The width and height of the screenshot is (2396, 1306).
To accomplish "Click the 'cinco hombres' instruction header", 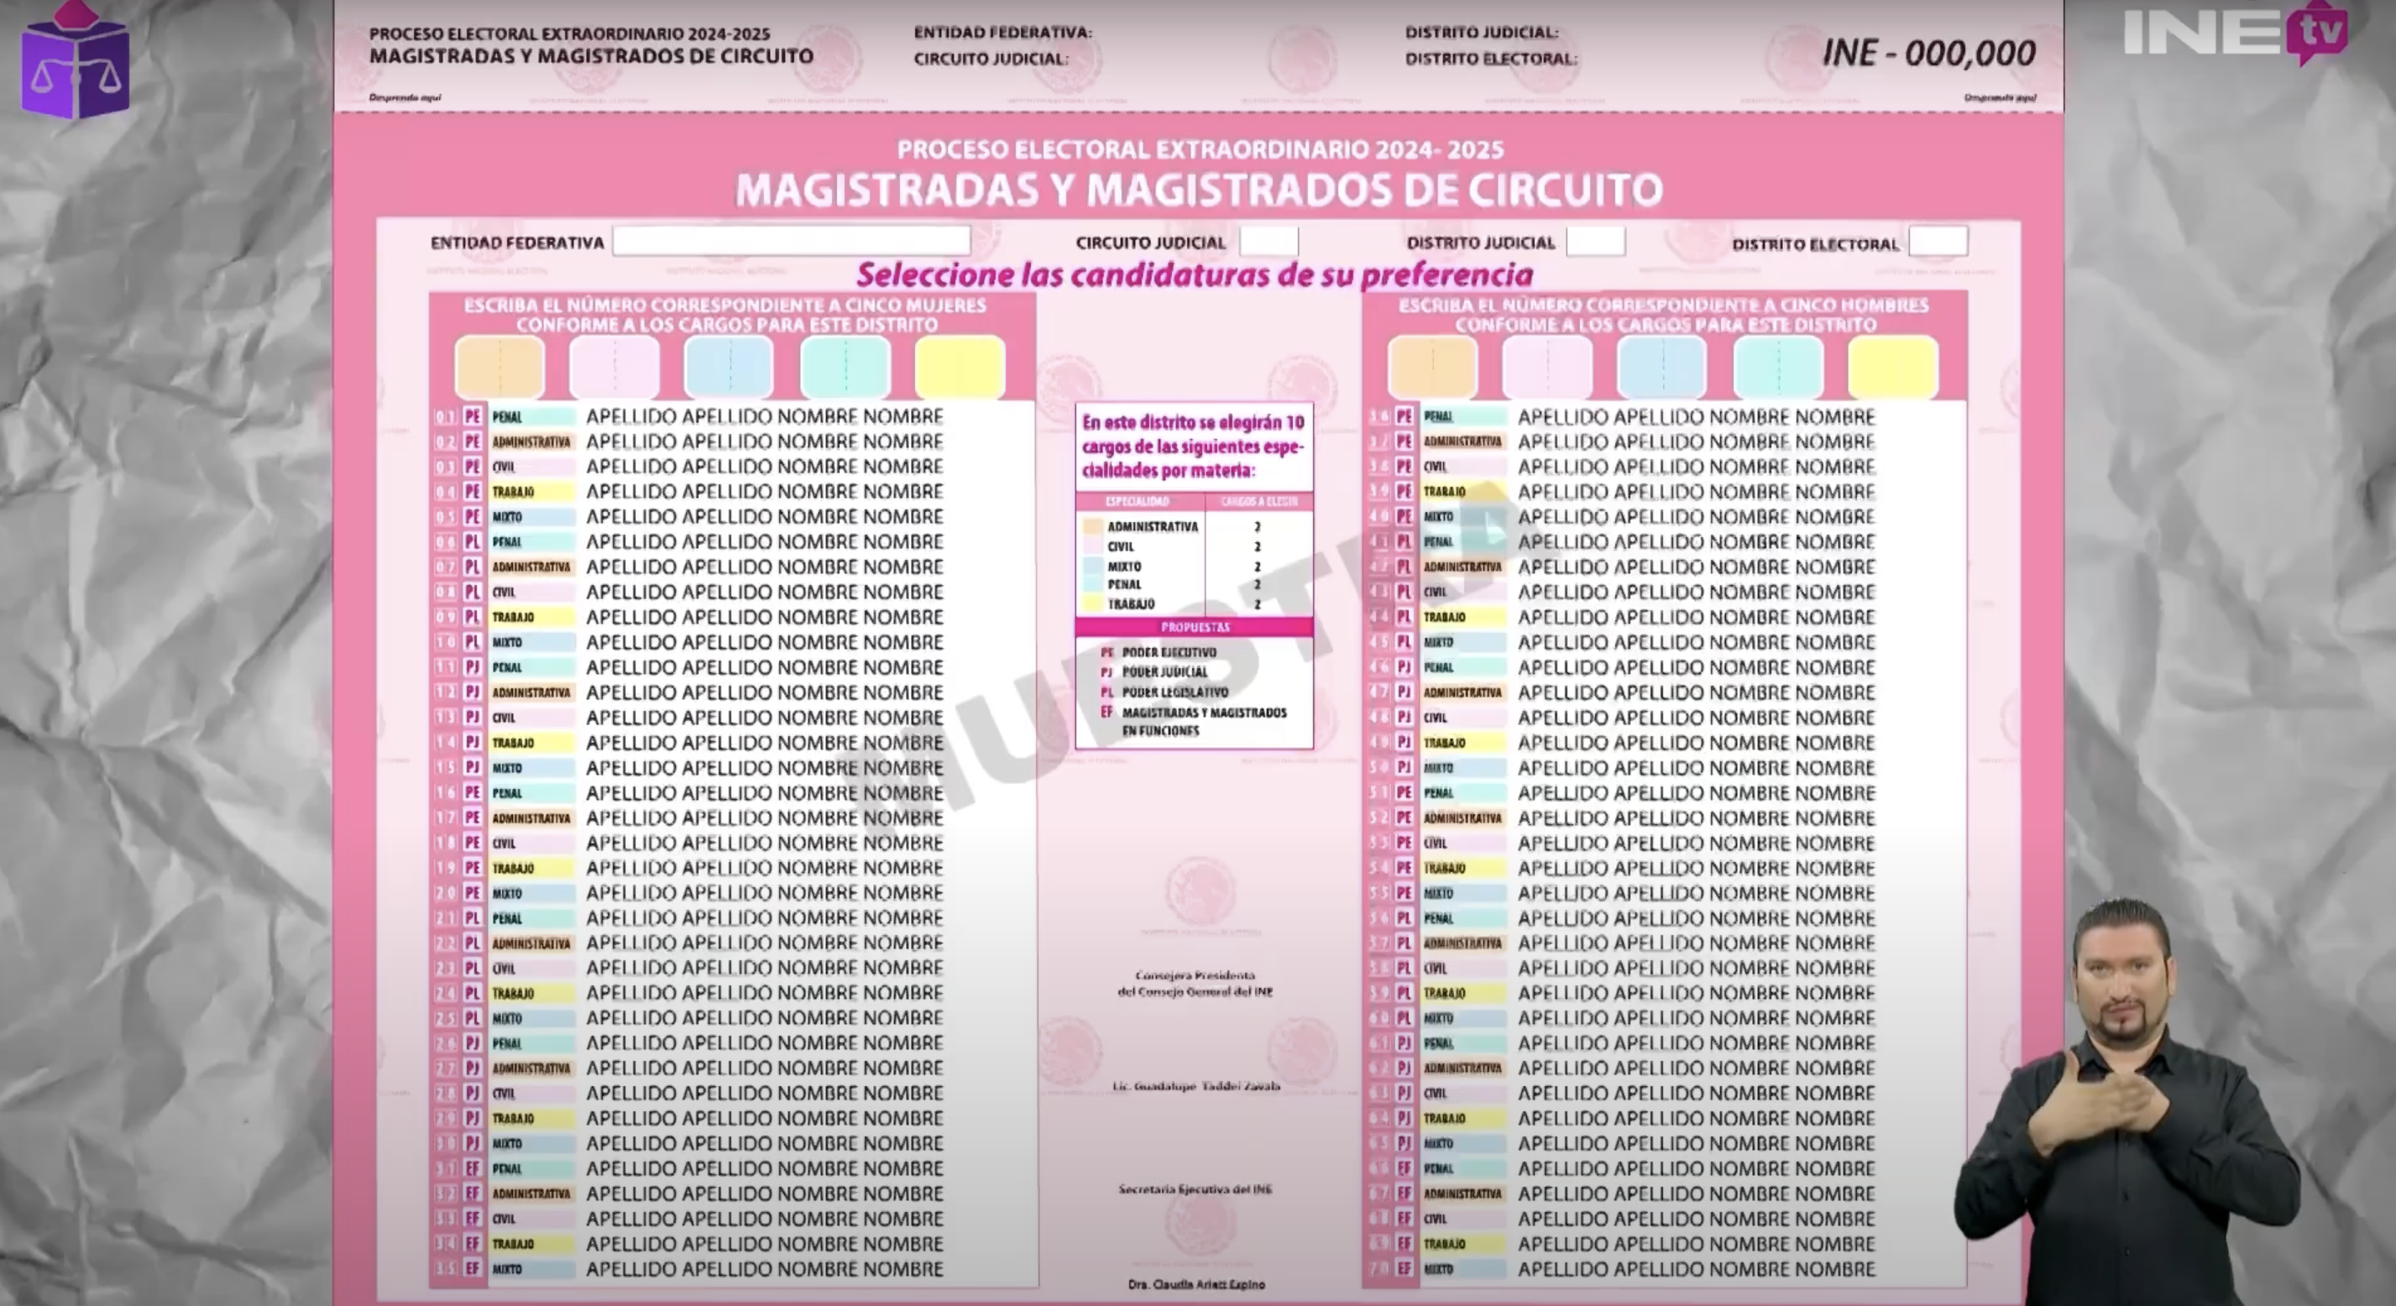I will tap(1665, 315).
